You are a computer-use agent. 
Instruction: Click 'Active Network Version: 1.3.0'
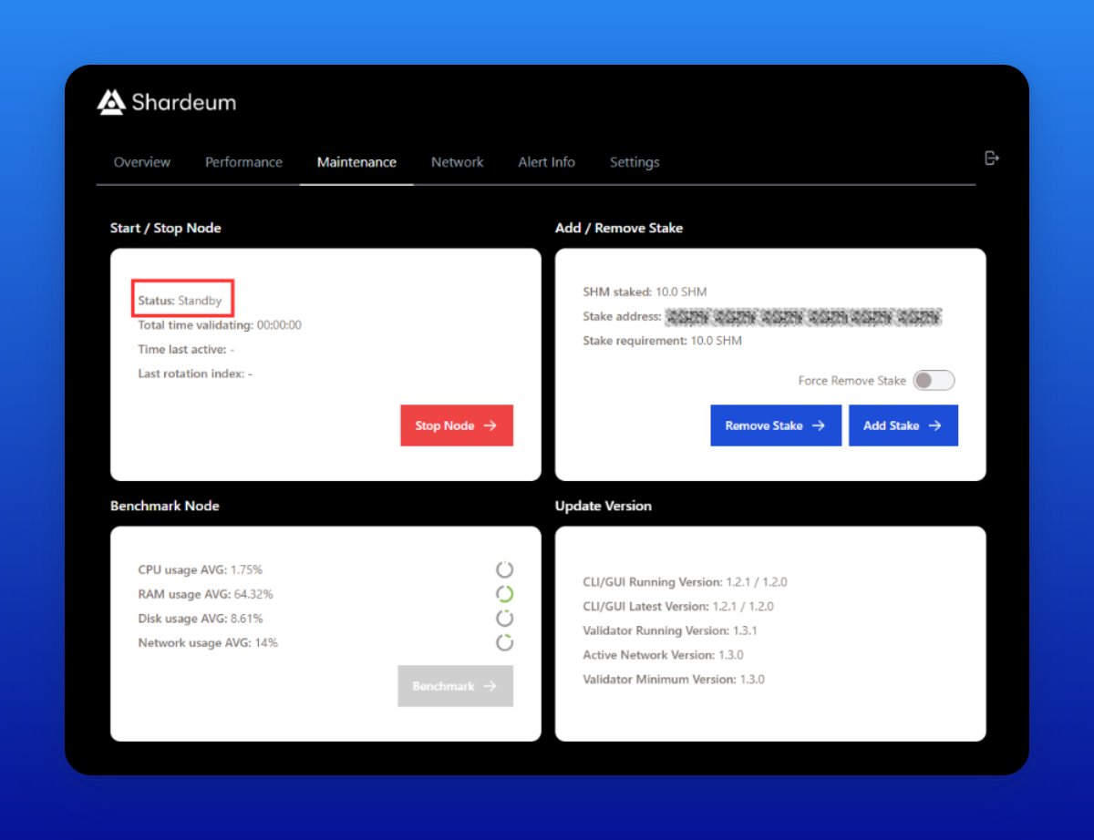pyautogui.click(x=663, y=655)
